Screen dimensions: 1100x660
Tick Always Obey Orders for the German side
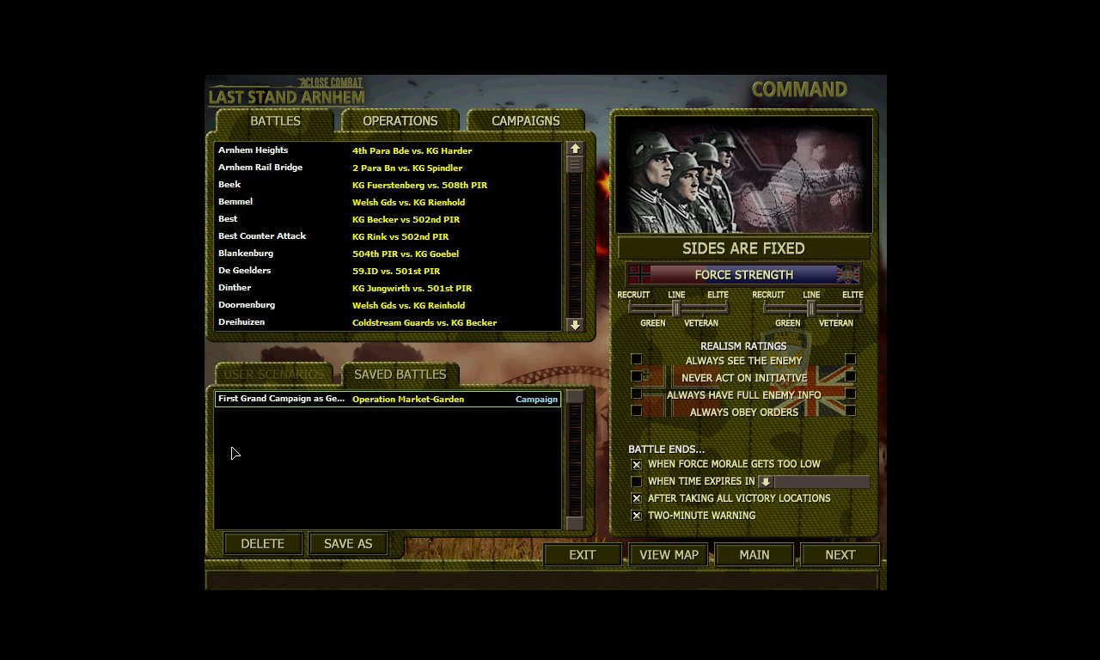coord(637,411)
